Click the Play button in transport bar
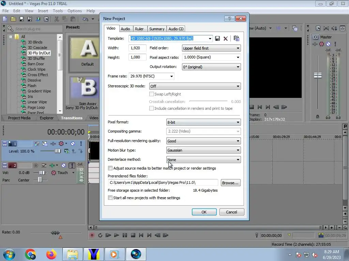Viewport: 349px width, 261px height. pyautogui.click(x=117, y=235)
